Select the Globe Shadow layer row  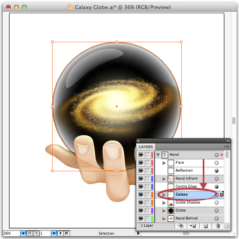(190, 203)
